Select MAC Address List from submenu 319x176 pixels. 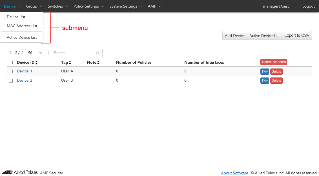(x=22, y=26)
